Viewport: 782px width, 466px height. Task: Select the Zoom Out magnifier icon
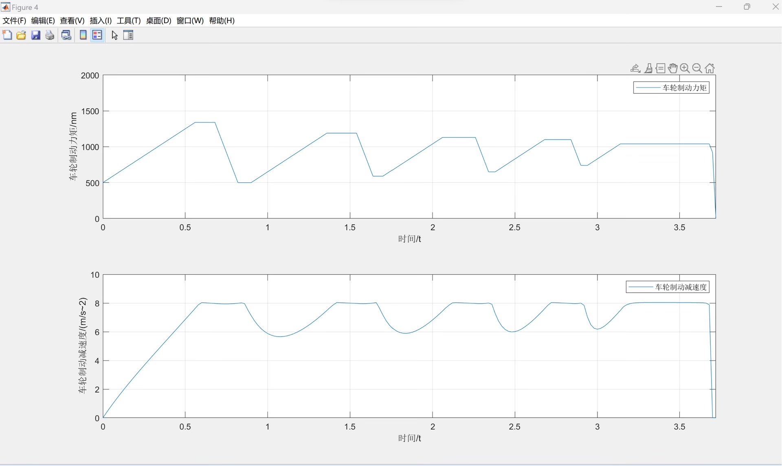coord(697,68)
